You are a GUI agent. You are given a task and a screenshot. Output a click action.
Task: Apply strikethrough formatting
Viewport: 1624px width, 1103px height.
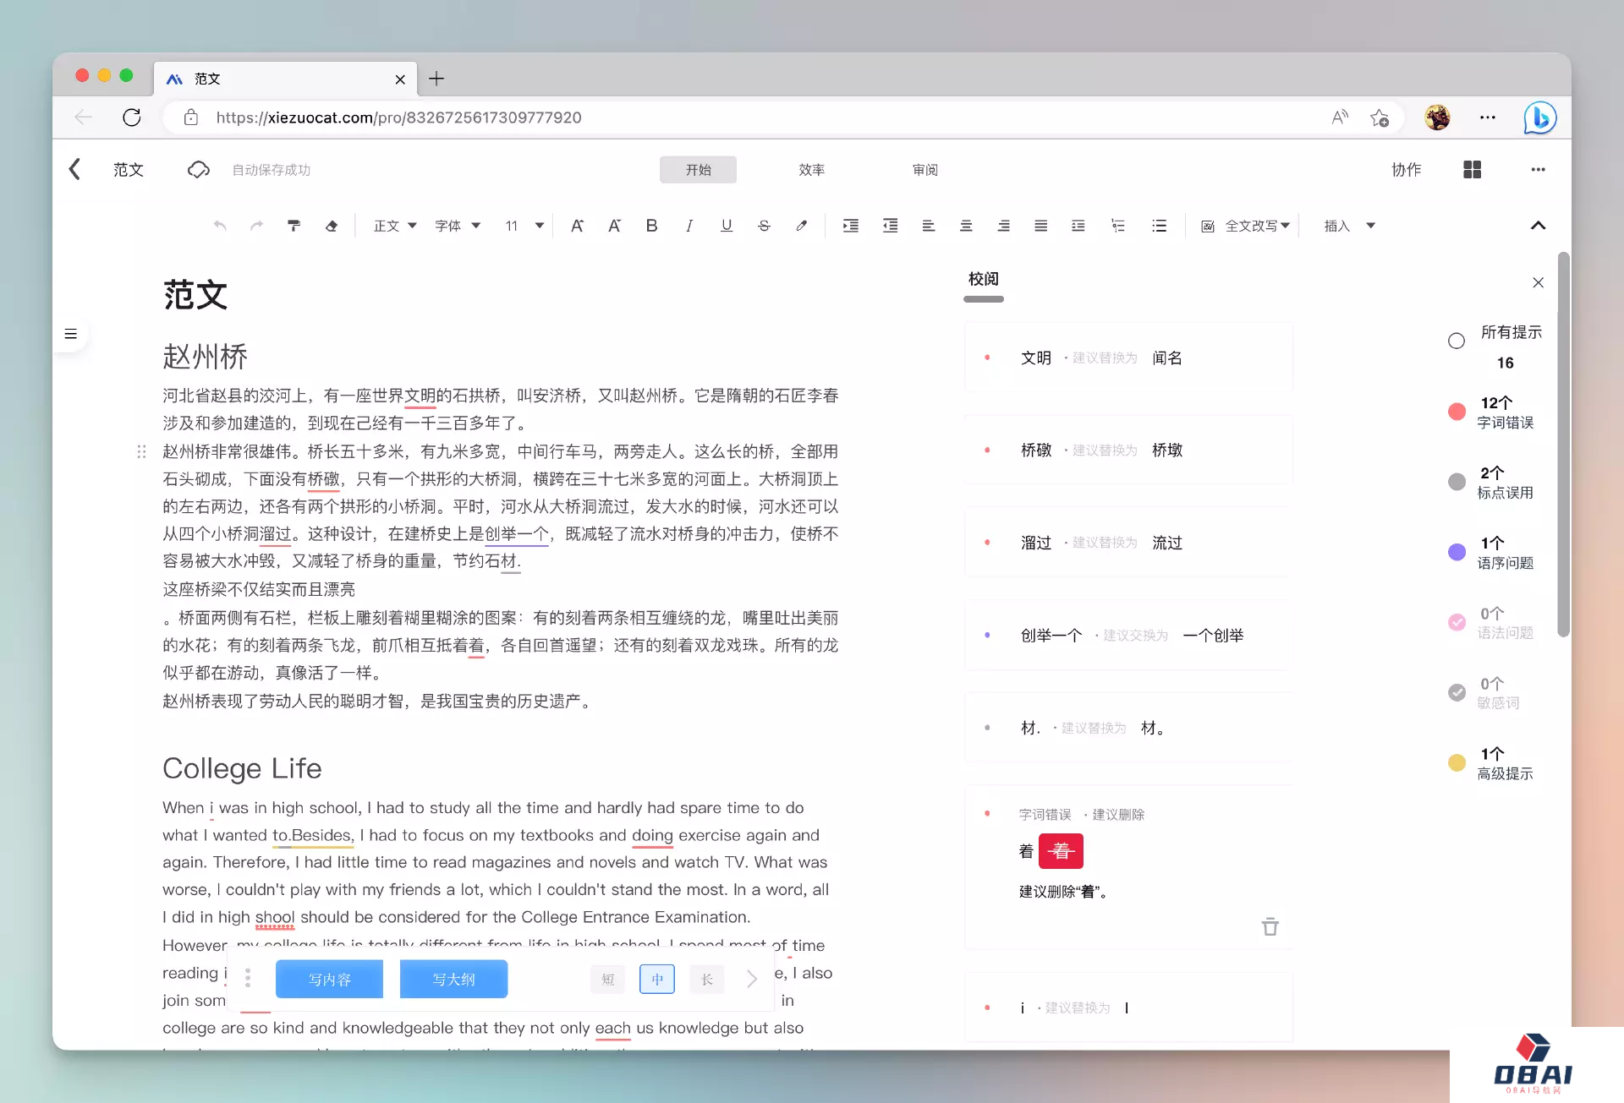(x=764, y=226)
